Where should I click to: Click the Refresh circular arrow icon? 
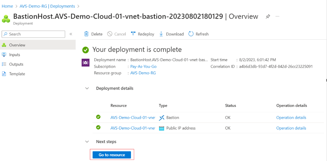[191, 34]
